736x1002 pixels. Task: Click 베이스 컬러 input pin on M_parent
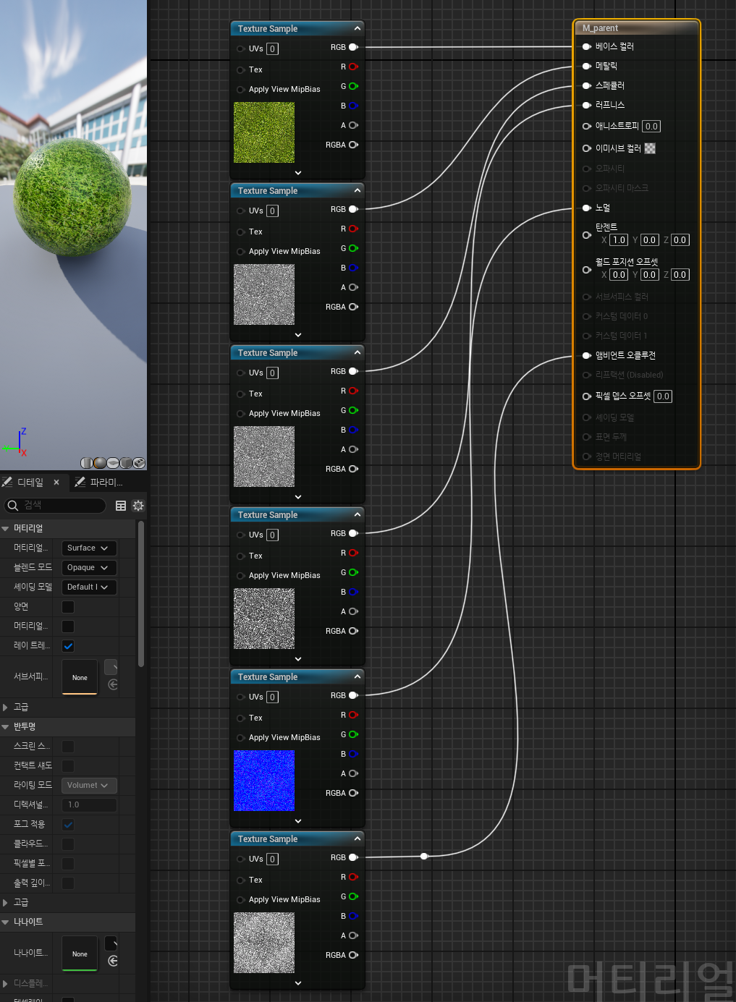click(x=587, y=46)
